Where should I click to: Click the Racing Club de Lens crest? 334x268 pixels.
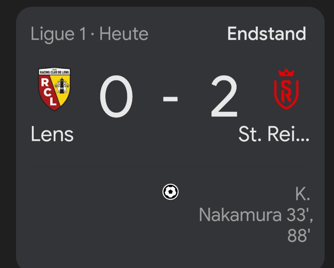tap(54, 89)
